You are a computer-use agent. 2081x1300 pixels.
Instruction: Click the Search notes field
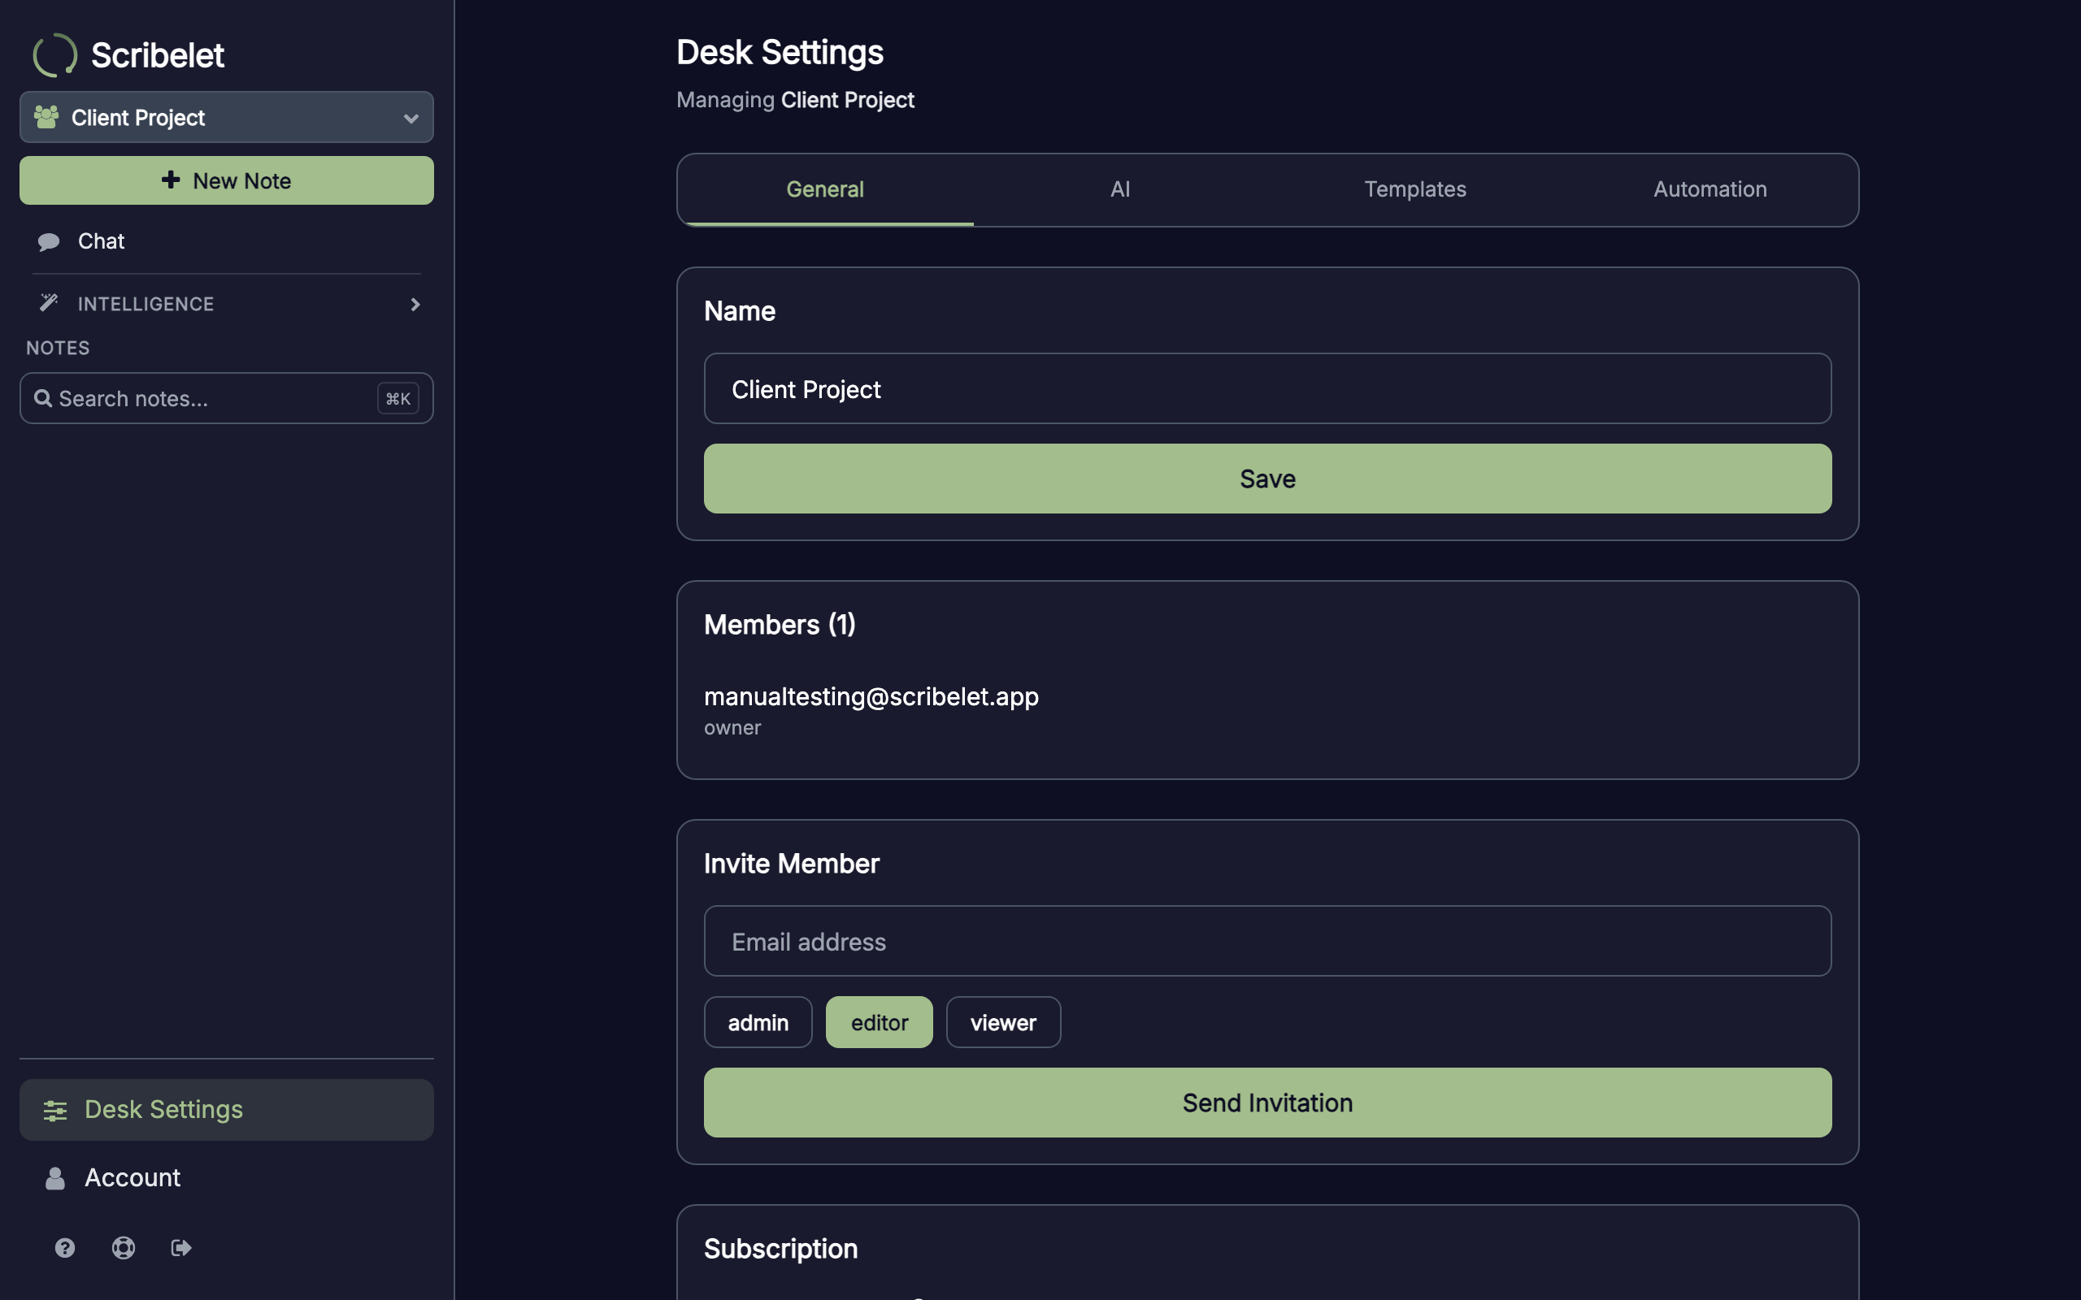click(x=226, y=398)
